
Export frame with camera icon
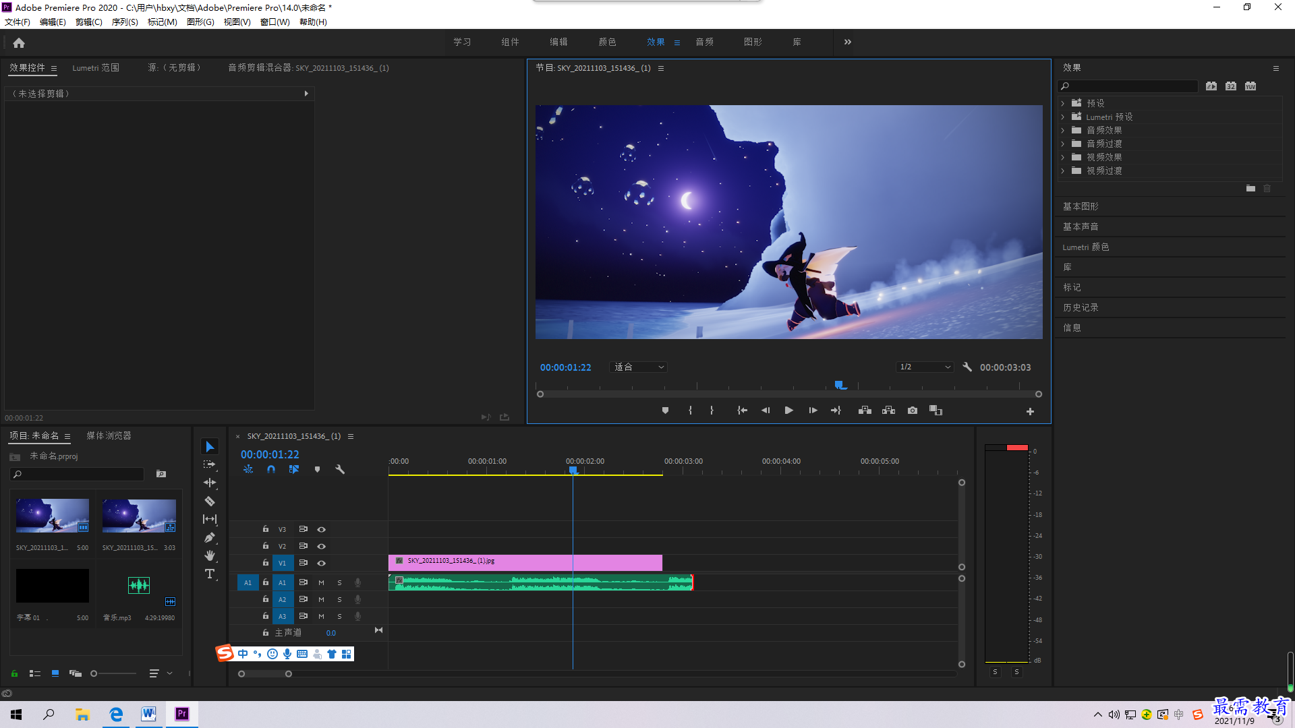(x=913, y=411)
